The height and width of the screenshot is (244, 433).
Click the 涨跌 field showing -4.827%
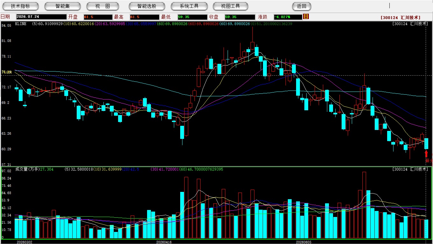[x=288, y=17]
